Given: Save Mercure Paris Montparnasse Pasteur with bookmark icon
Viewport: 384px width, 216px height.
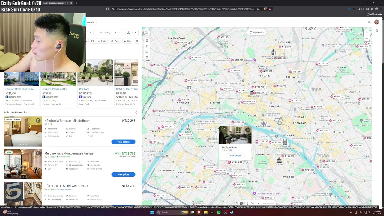Looking at the screenshot, I should pyautogui.click(x=38, y=153).
